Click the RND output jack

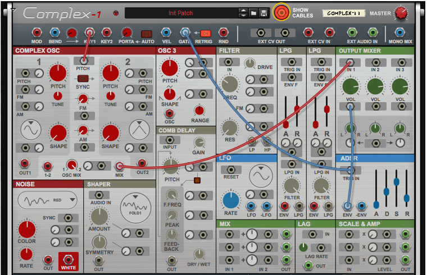[223, 33]
